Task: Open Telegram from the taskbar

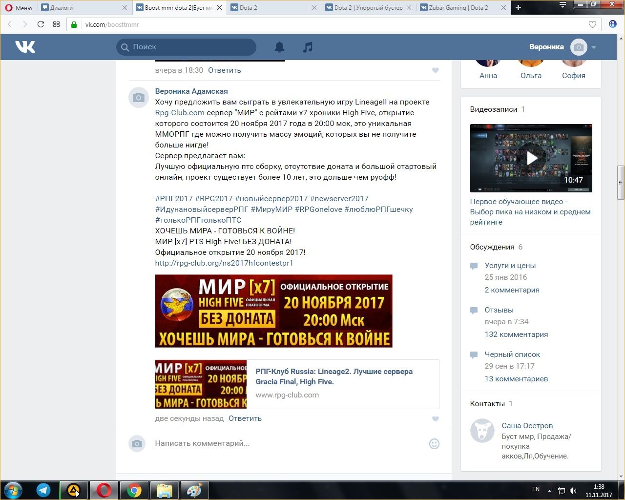Action: pyautogui.click(x=43, y=490)
